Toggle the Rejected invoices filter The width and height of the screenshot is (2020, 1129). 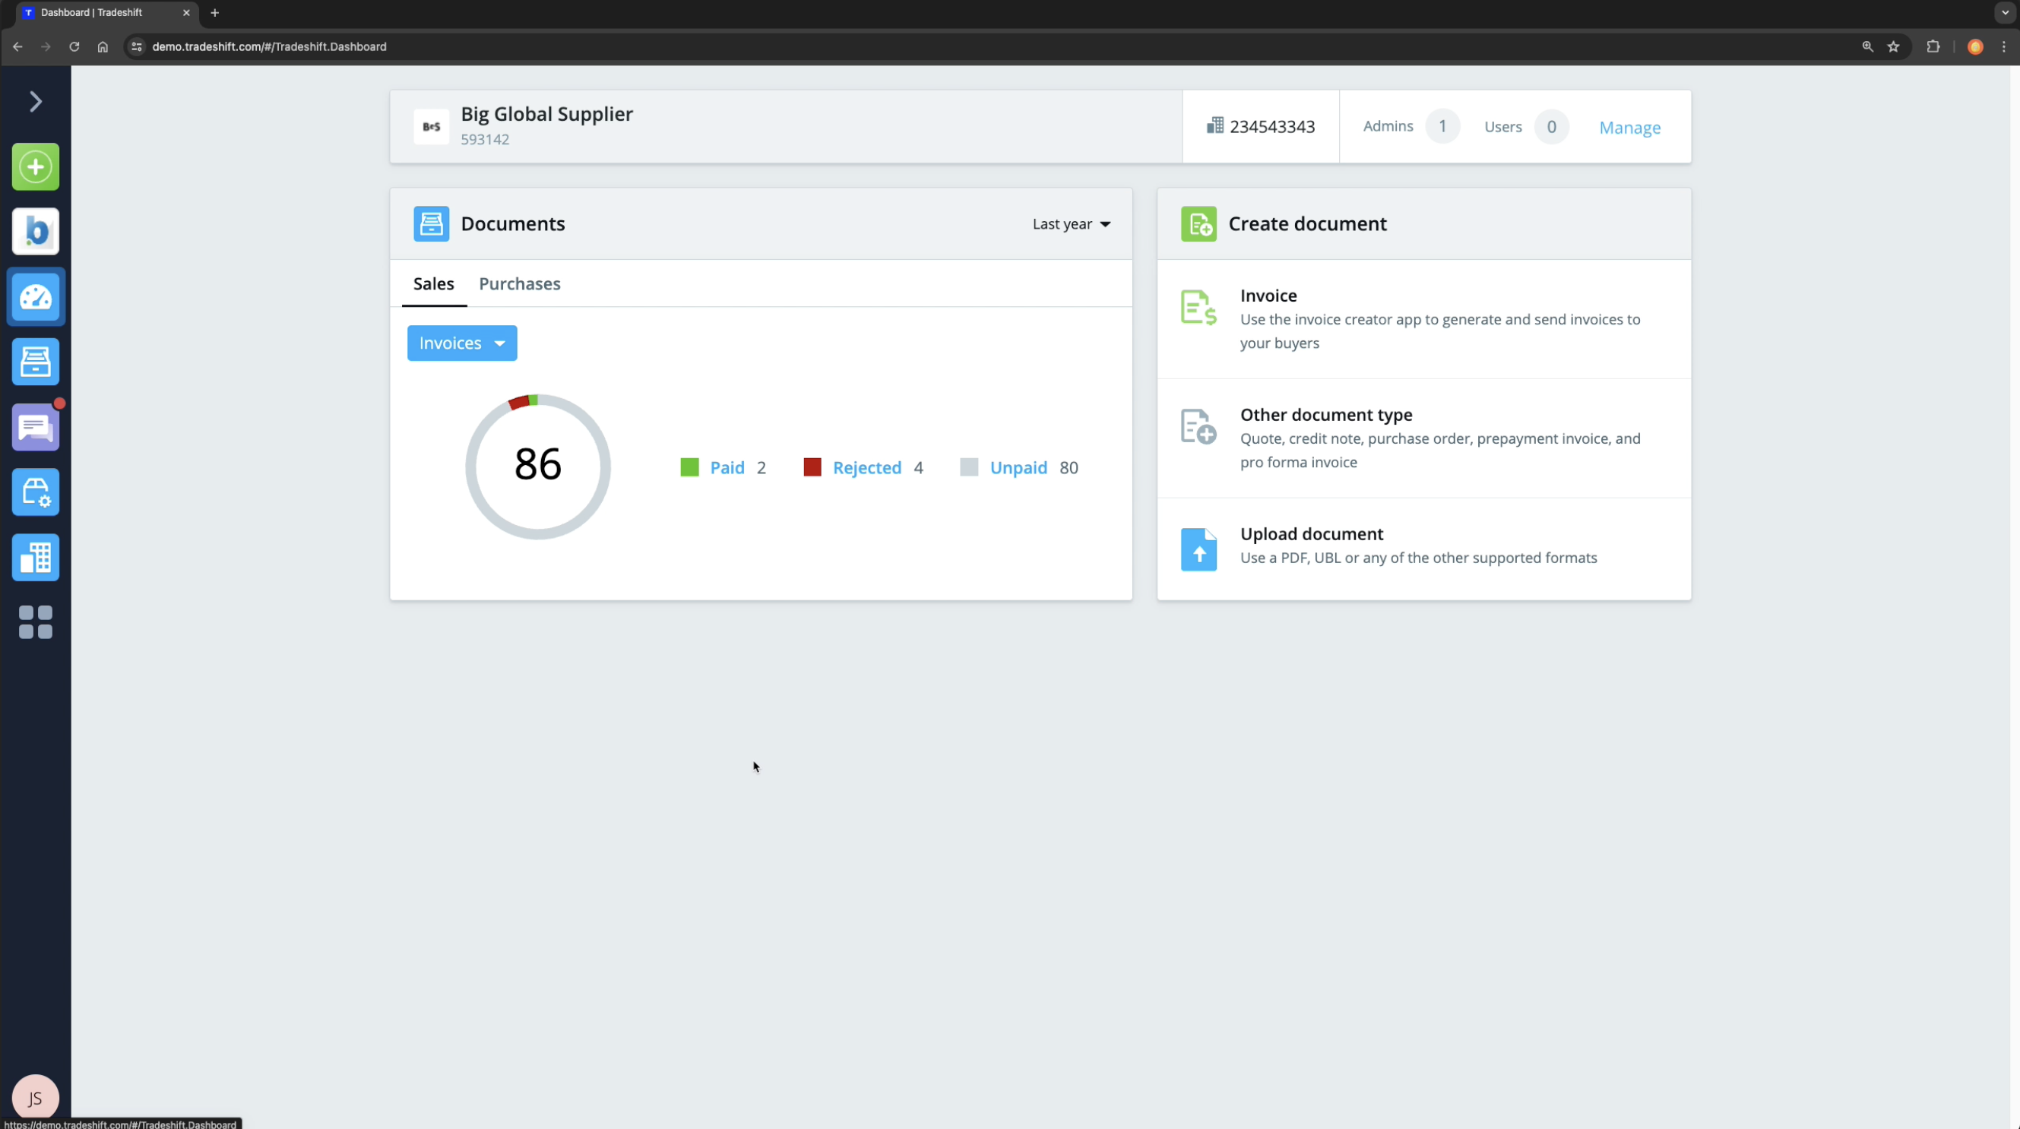867,467
